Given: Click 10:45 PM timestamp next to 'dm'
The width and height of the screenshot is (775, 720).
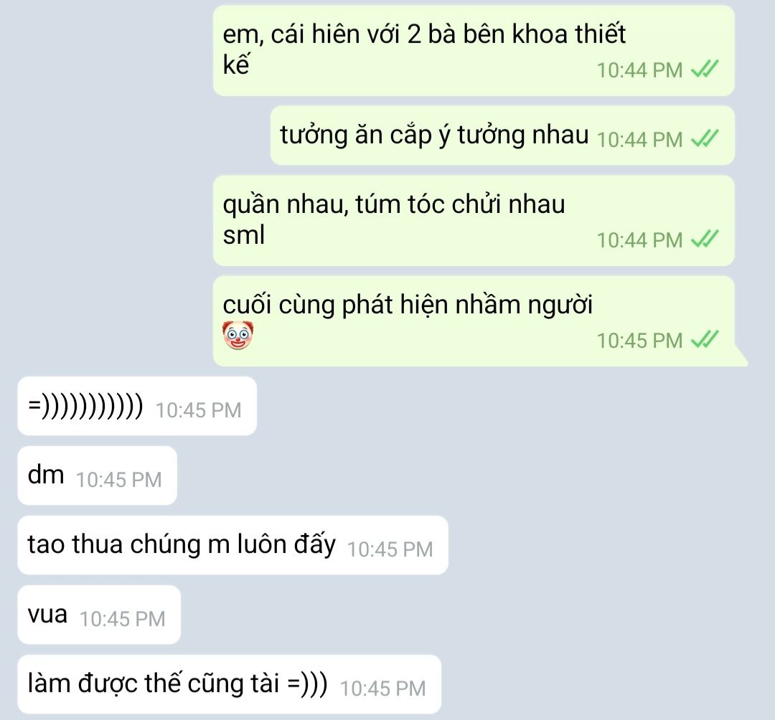Looking at the screenshot, I should click(118, 480).
